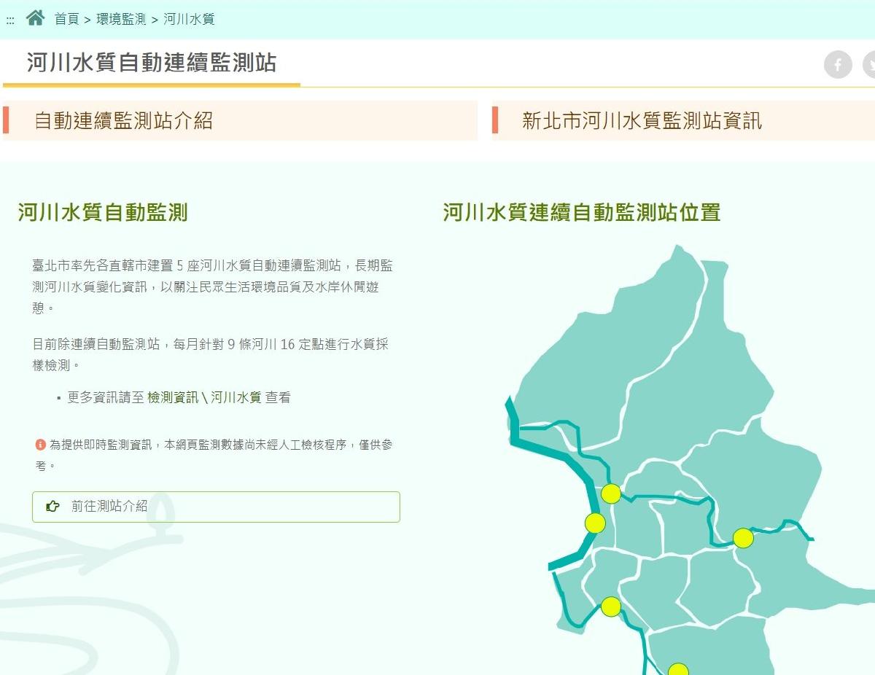Click the ::: accessibility anchor at top left
The height and width of the screenshot is (675, 875).
tap(10, 20)
